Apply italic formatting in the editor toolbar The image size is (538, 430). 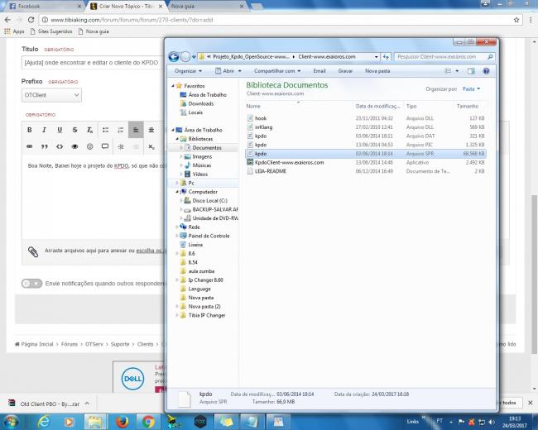pyautogui.click(x=45, y=131)
